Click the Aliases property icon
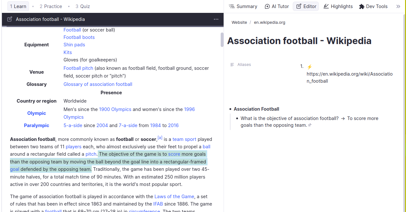Image resolution: width=406 pixels, height=212 pixels. [x=232, y=65]
